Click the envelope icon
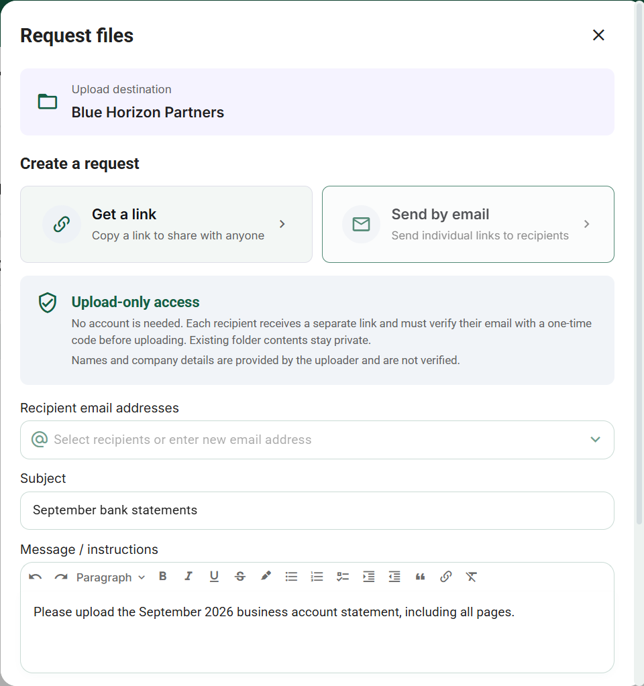Viewport: 644px width, 686px height. click(x=361, y=225)
